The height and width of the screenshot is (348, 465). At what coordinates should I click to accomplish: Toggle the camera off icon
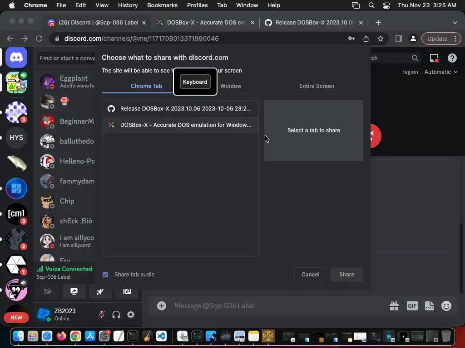point(47,291)
